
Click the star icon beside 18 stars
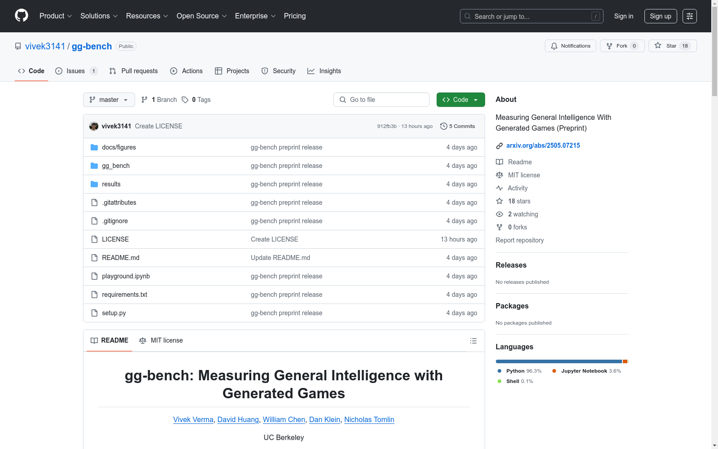(499, 201)
